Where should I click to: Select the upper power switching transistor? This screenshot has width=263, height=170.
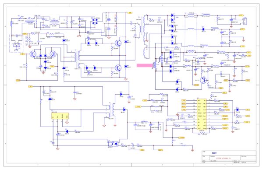pyautogui.click(x=118, y=43)
